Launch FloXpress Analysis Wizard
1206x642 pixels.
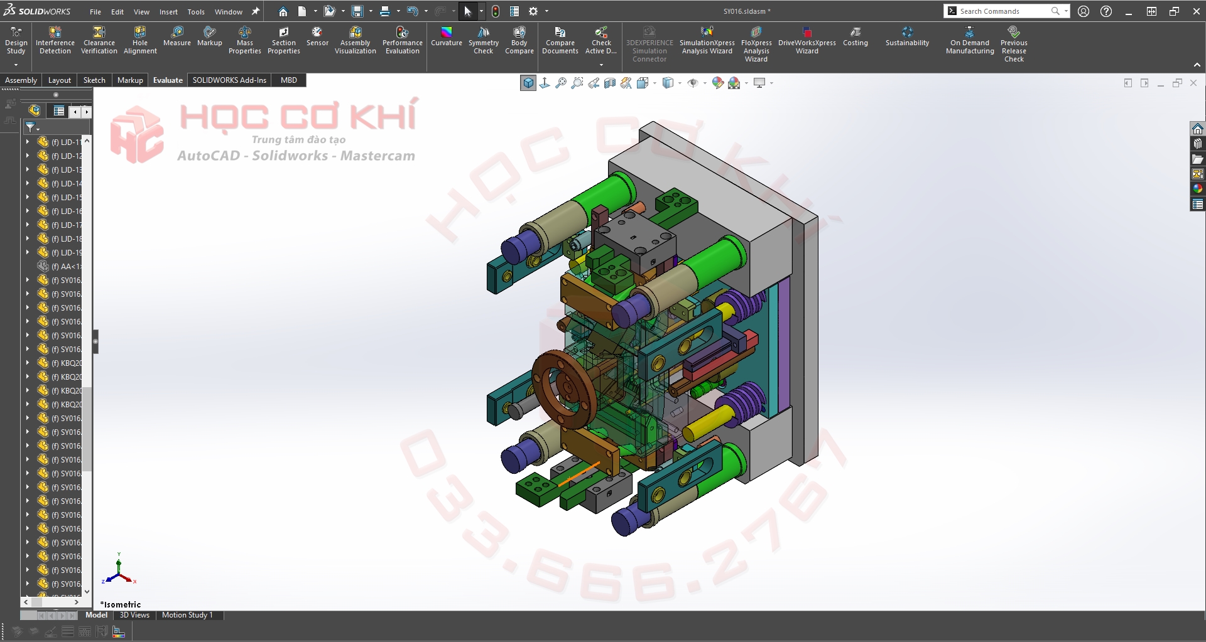click(x=756, y=44)
